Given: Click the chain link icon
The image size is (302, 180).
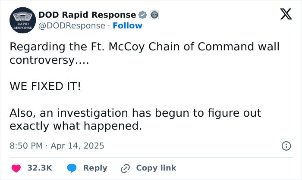Looking at the screenshot, I should click(x=126, y=168).
